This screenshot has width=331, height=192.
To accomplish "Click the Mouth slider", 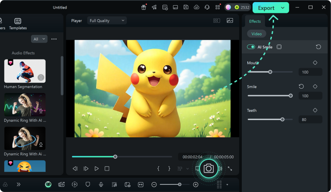I will pos(270,72).
